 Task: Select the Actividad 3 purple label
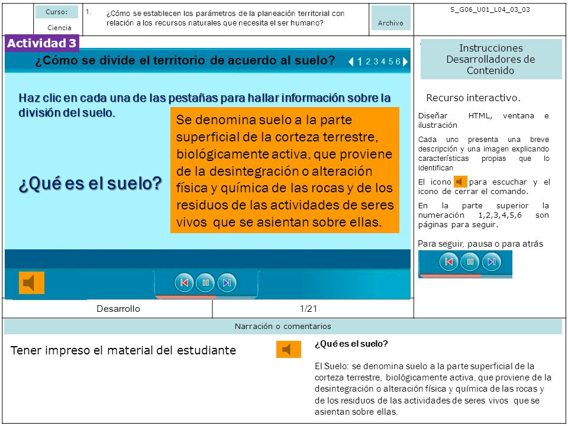[42, 43]
